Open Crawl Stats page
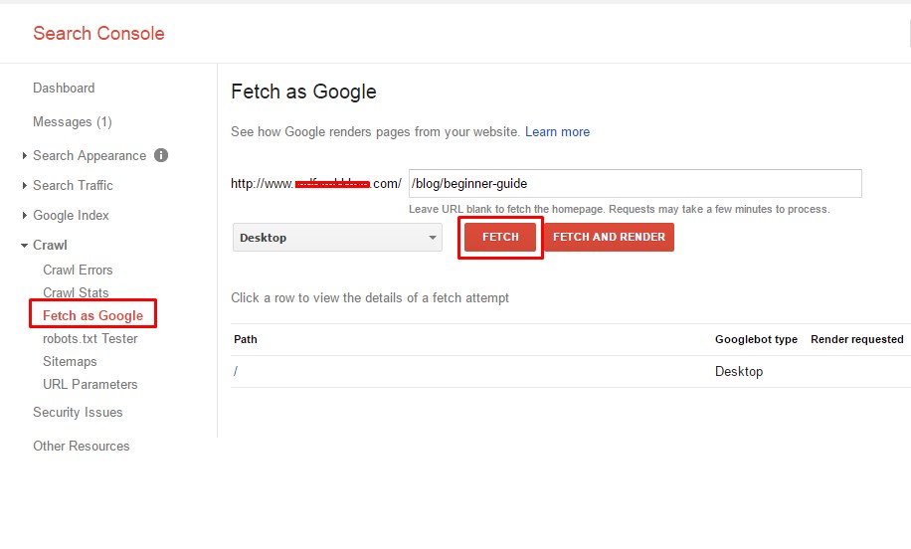The image size is (911, 549). (x=77, y=292)
